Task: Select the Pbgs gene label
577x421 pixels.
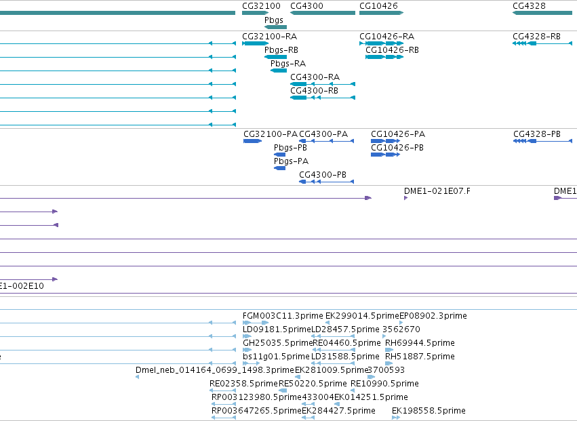Action: [x=274, y=20]
